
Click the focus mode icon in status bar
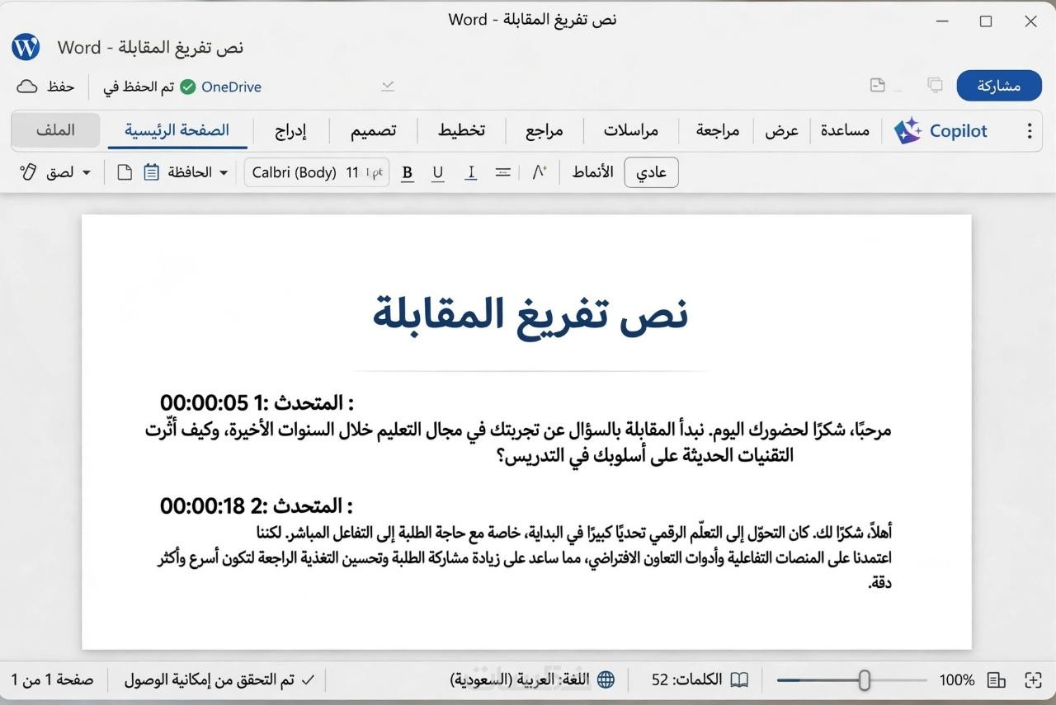[x=1033, y=679]
